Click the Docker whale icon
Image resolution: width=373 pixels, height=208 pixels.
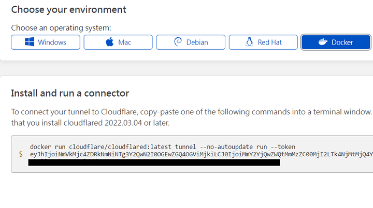pos(323,42)
